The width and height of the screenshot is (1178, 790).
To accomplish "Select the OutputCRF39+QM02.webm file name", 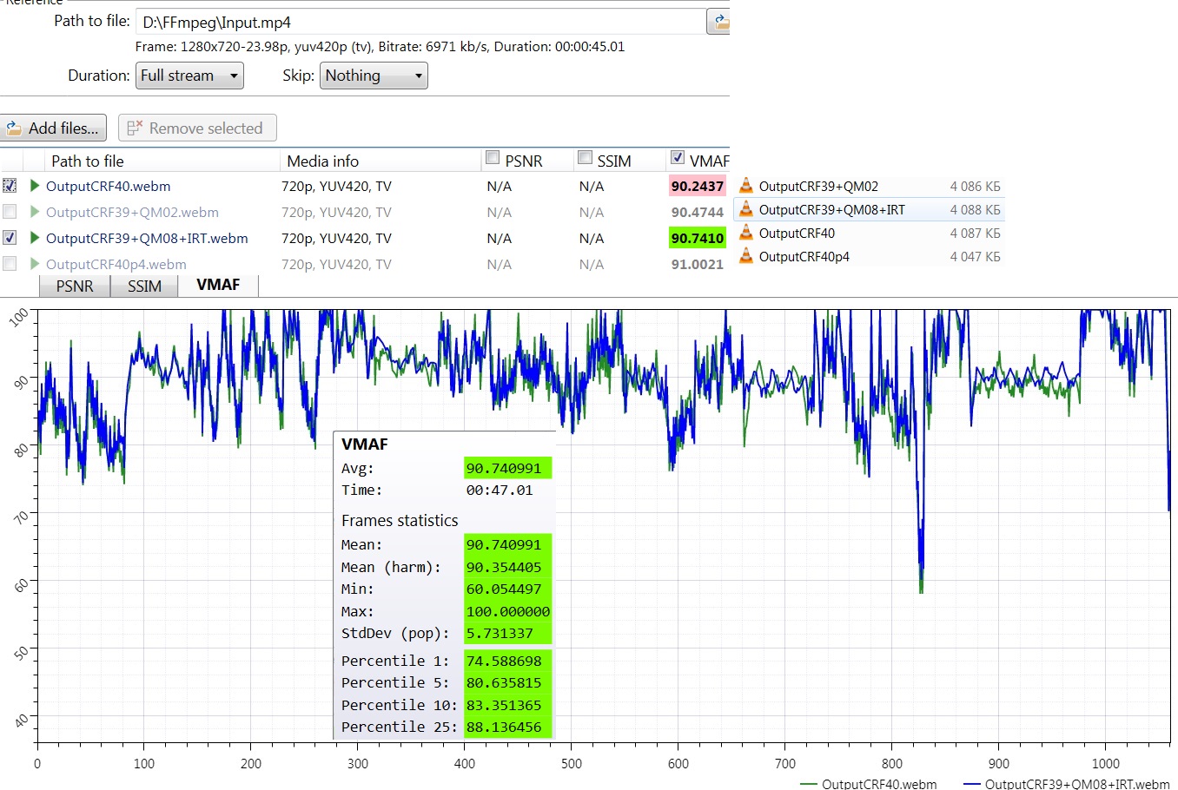I will point(132,212).
